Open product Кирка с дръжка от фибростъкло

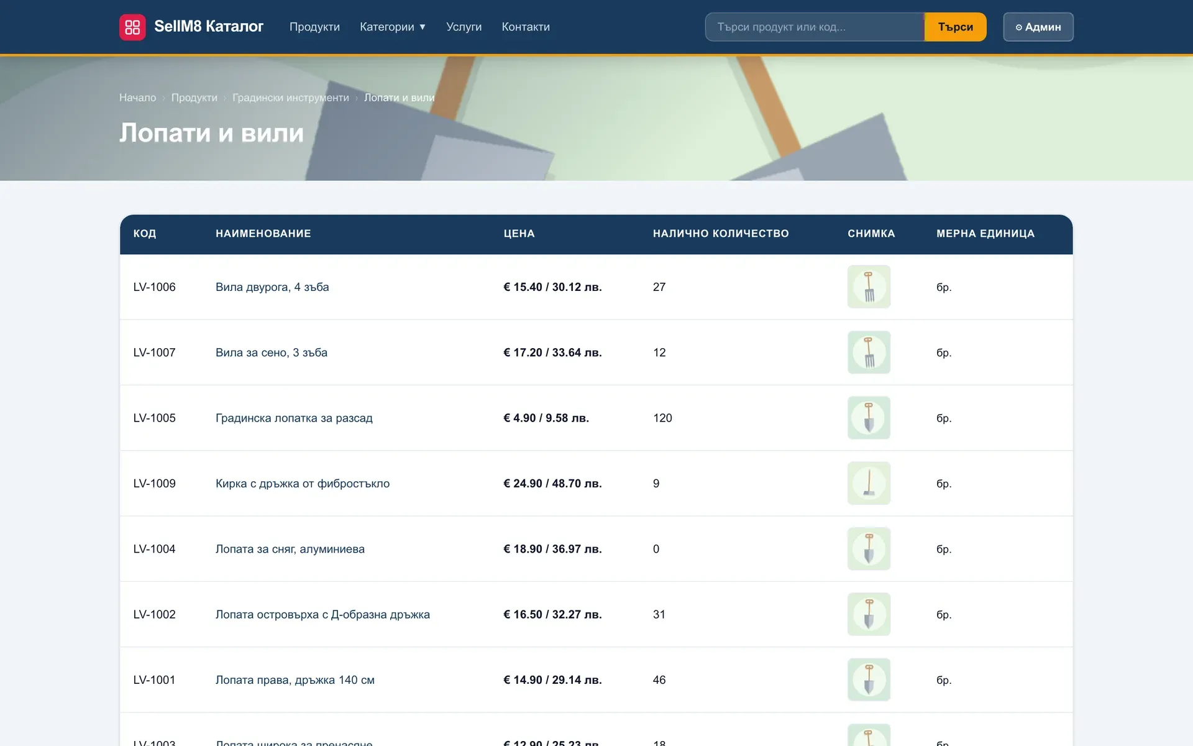(x=303, y=483)
